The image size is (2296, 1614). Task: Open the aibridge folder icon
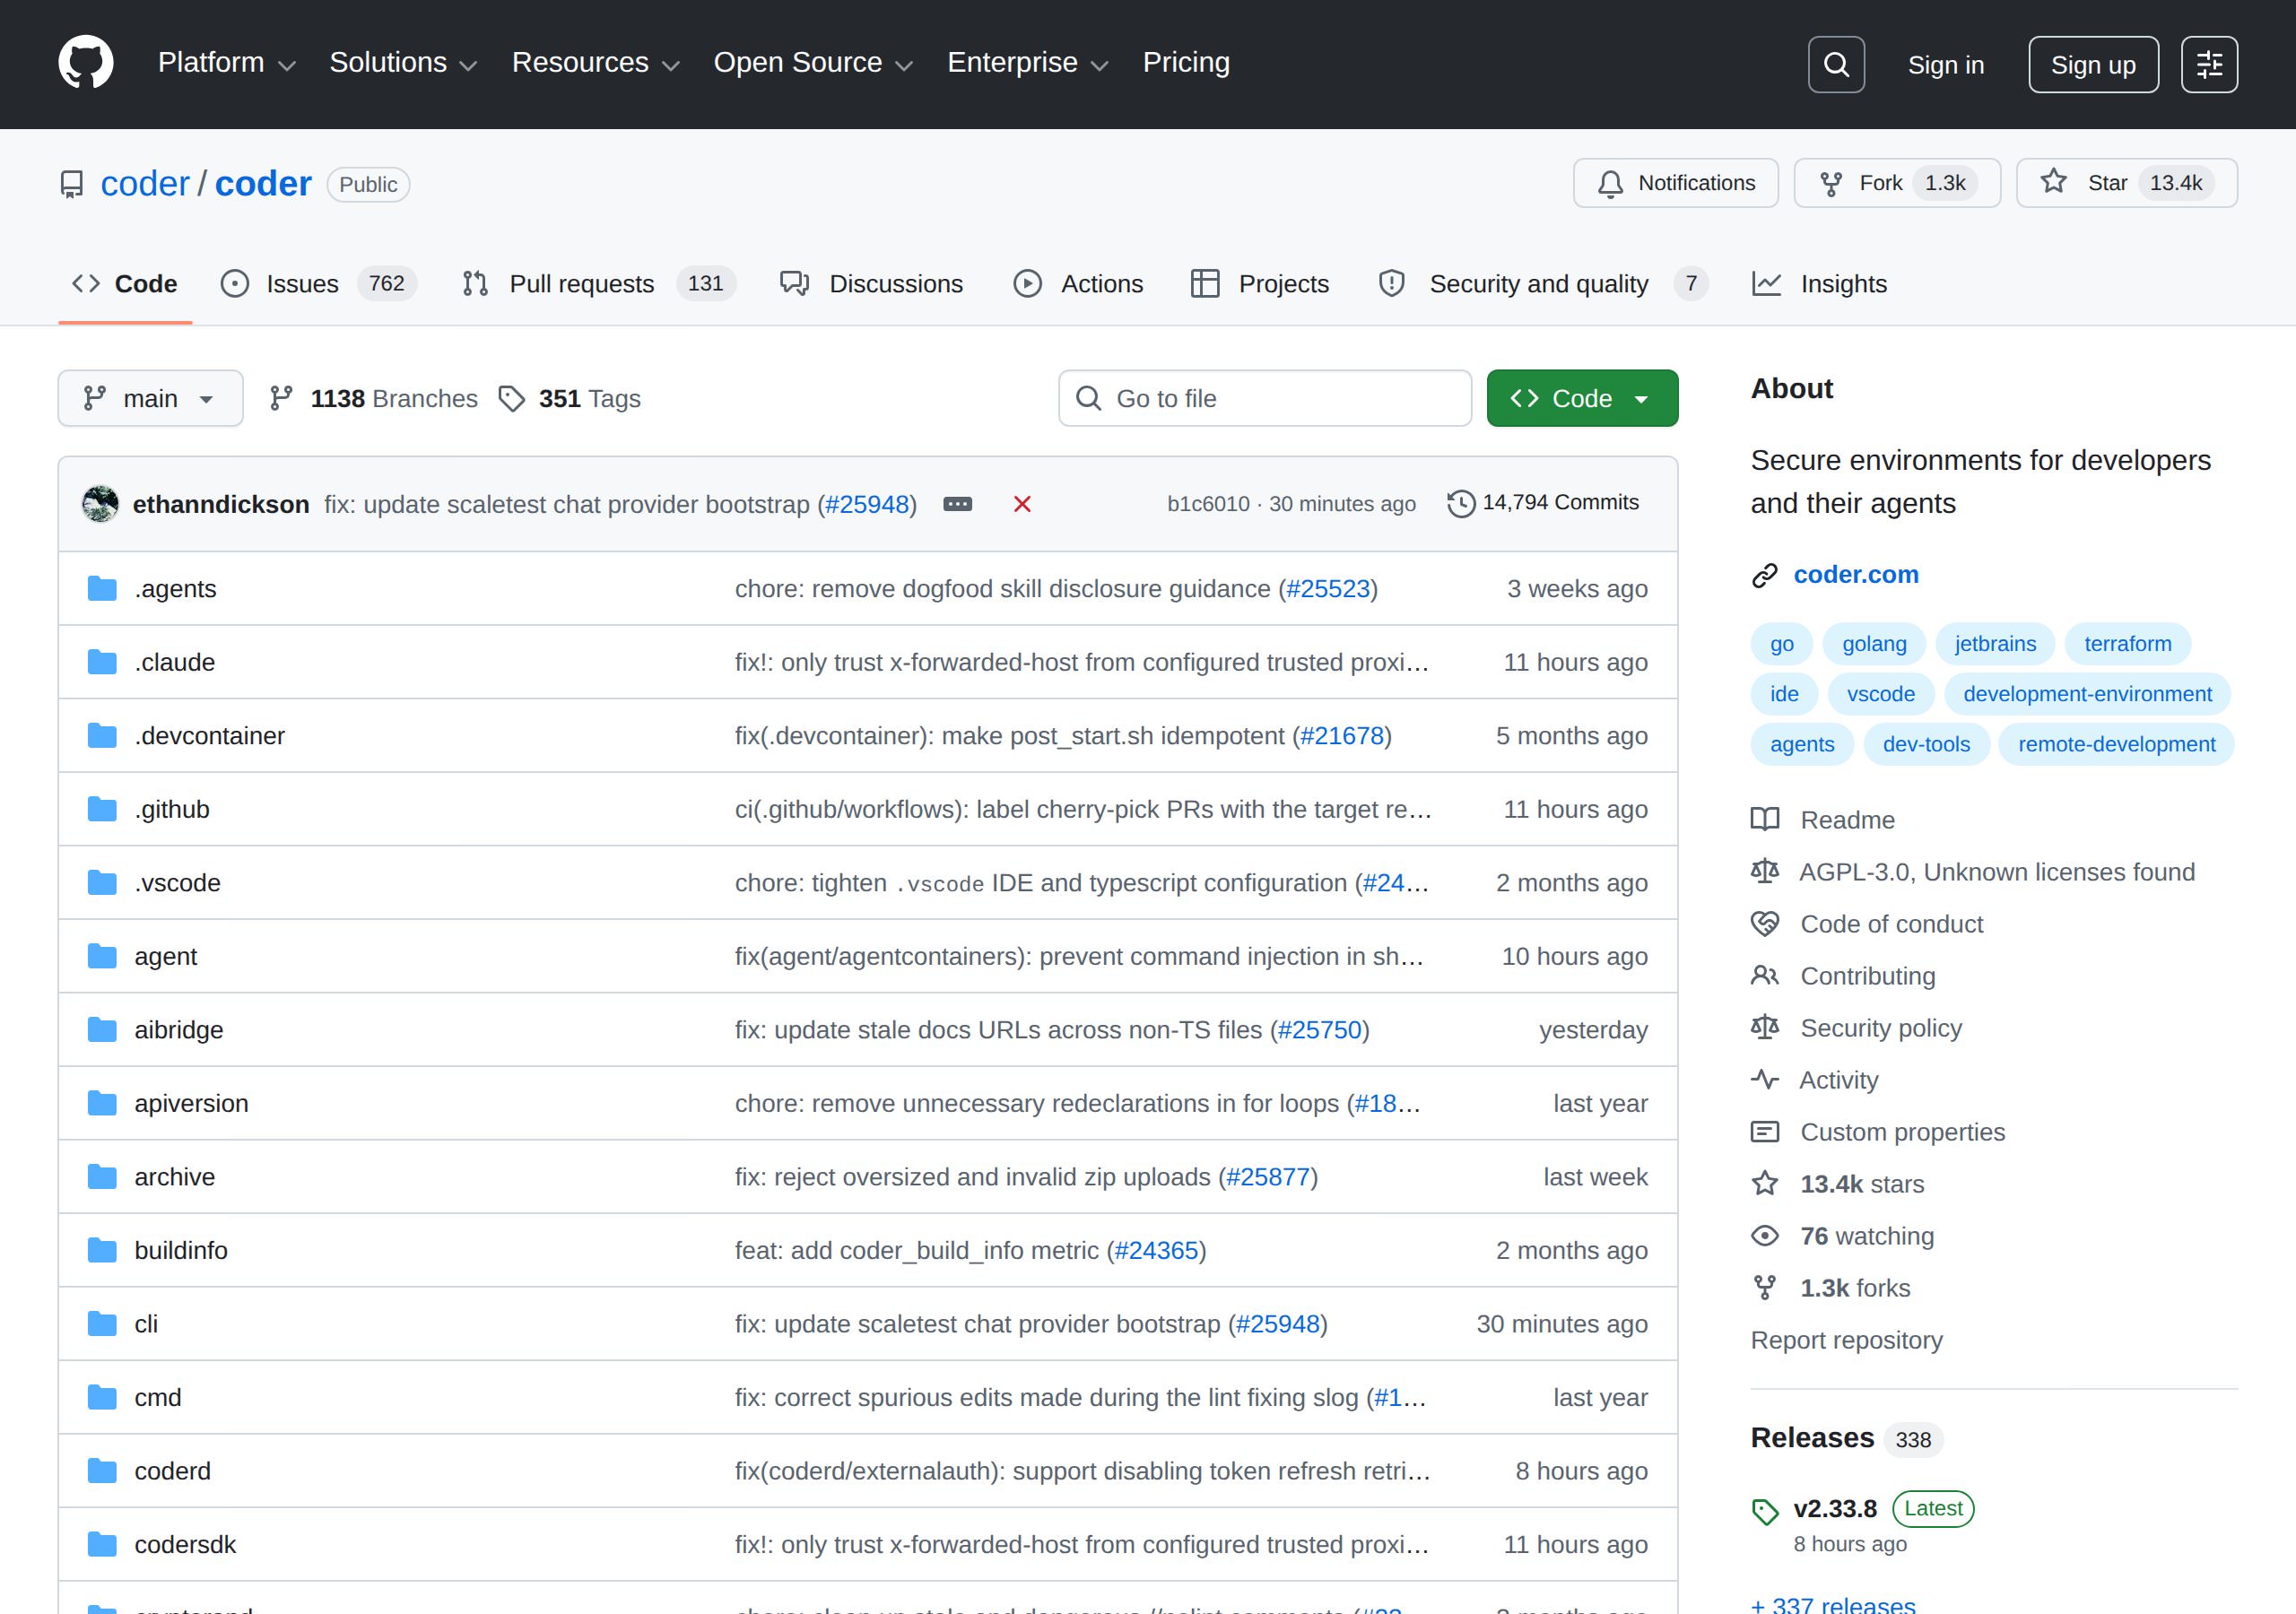(102, 1030)
